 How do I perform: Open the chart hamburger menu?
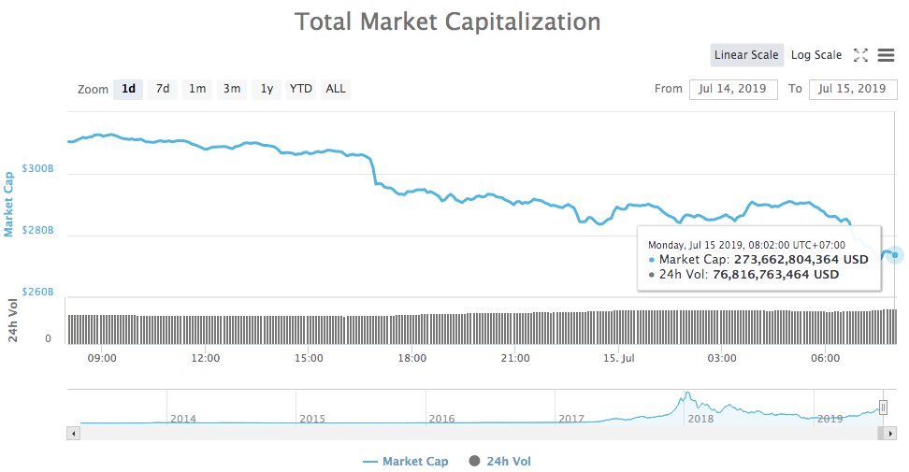[x=887, y=55]
